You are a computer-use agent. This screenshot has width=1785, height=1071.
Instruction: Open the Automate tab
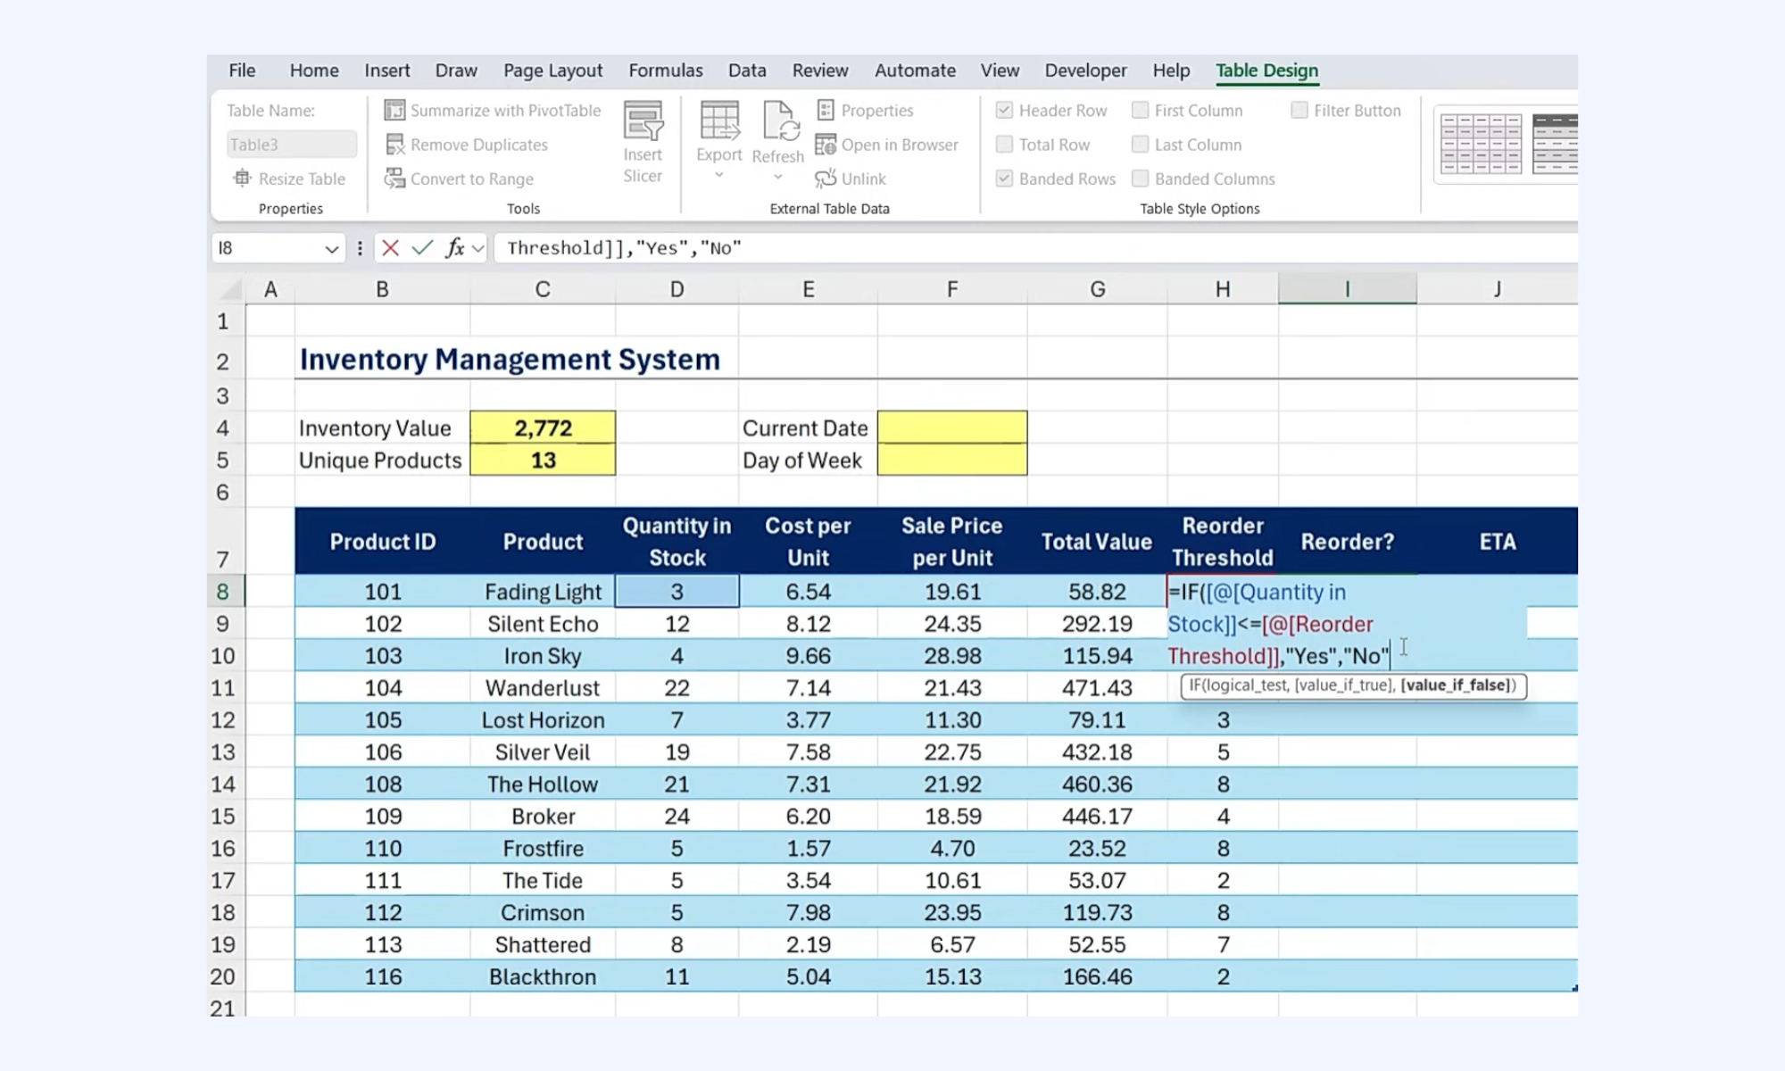[x=915, y=71]
